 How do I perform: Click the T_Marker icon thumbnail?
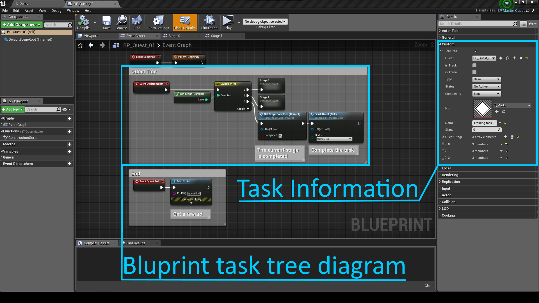(x=483, y=108)
